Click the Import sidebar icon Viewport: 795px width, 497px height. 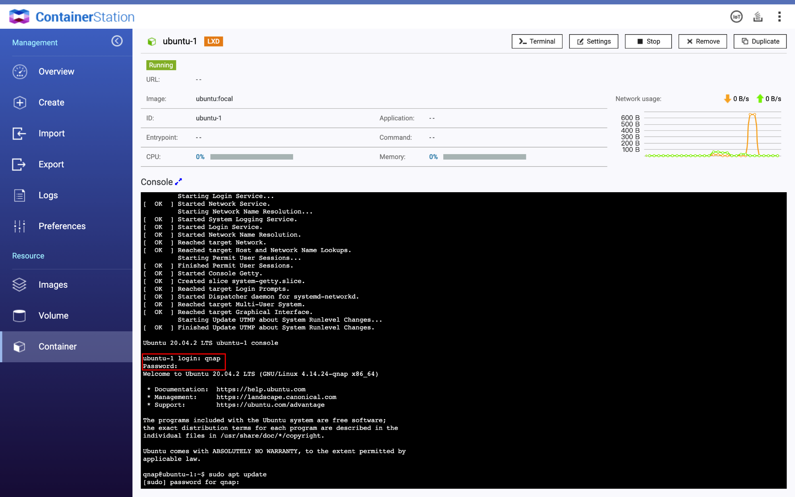click(19, 134)
